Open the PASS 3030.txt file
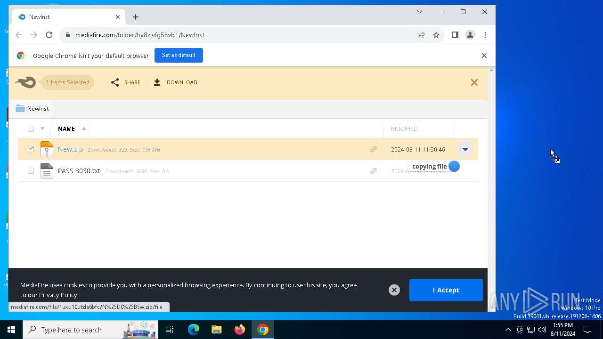Viewport: 603px width, 339px height. (x=79, y=171)
